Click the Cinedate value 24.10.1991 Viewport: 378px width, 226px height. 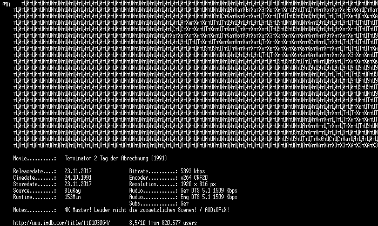pos(78,178)
